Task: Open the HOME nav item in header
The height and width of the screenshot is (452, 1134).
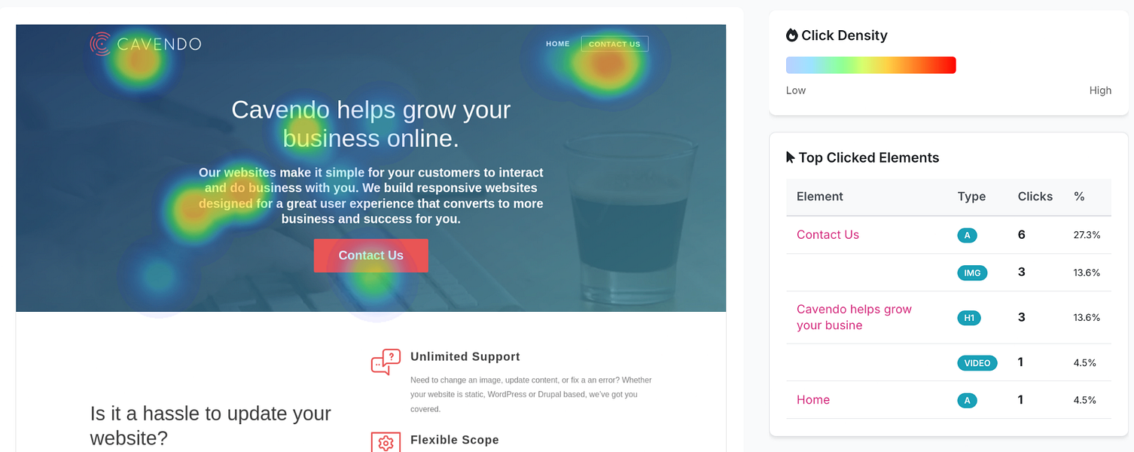Action: [558, 44]
